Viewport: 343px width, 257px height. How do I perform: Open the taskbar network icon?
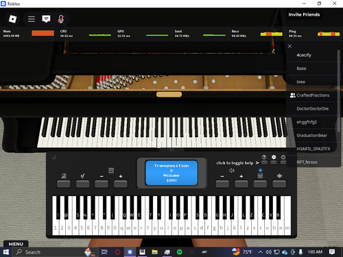click(x=276, y=252)
